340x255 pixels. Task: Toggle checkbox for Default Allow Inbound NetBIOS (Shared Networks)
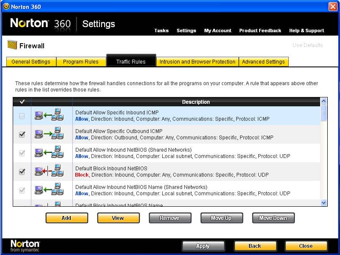coord(22,153)
